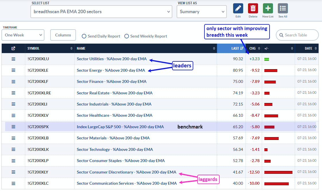Open the View List As Summary dropdown
Image resolution: width=322 pixels, height=191 pixels.
[x=202, y=12]
